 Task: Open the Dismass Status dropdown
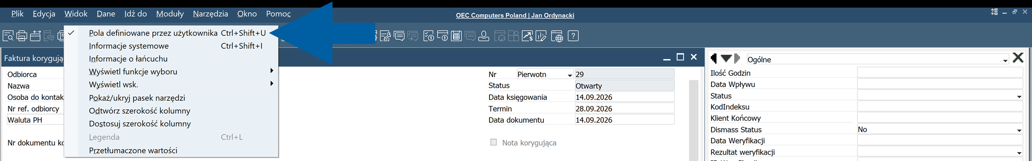(1019, 130)
